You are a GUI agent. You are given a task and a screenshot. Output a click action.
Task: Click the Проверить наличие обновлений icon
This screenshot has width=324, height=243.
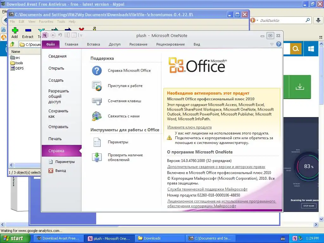97,157
